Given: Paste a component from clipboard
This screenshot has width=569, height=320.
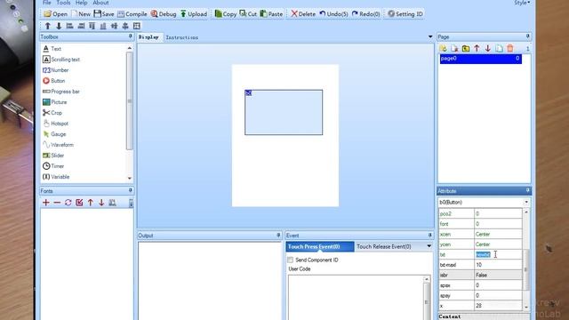Looking at the screenshot, I should click(x=271, y=14).
